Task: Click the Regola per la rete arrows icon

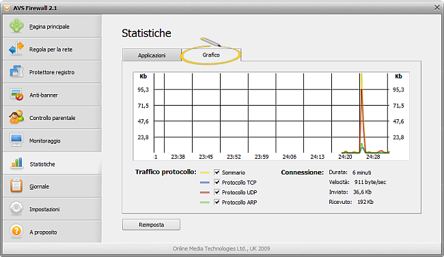Action: 16,48
